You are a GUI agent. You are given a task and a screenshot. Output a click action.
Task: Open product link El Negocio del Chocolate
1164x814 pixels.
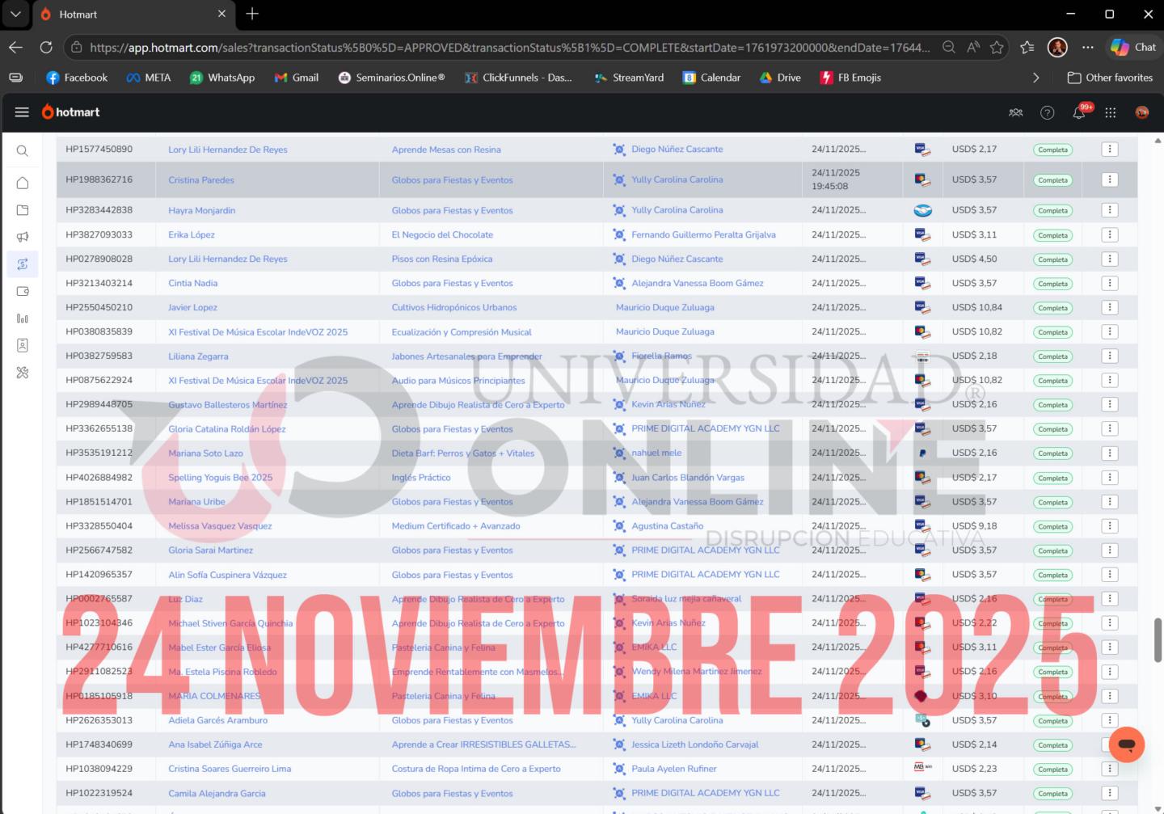coord(442,234)
